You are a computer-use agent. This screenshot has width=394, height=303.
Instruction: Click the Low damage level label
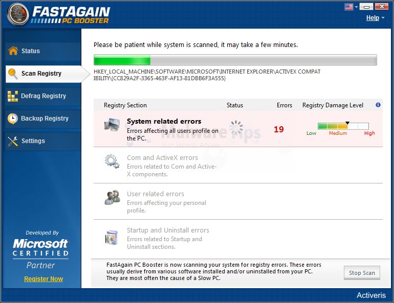click(311, 133)
